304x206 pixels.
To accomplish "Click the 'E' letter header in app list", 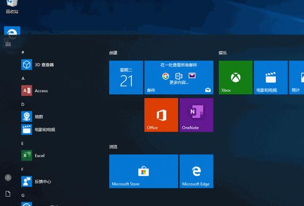I will click(x=22, y=144).
